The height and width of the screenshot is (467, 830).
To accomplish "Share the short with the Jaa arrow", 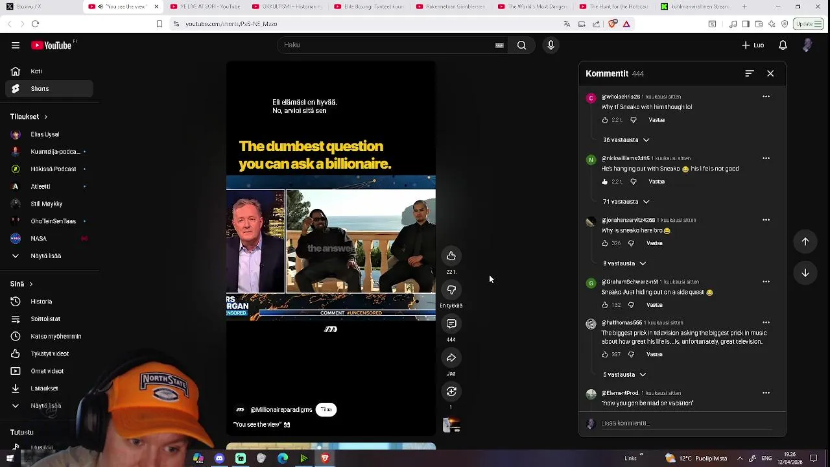I will click(451, 357).
